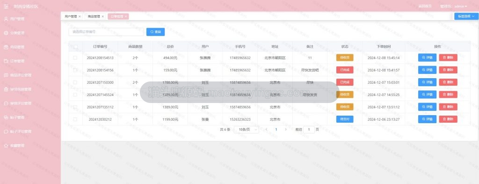Open the 管理员 admin dropdown
Screen dimensions: 479x184
[x=454, y=7]
